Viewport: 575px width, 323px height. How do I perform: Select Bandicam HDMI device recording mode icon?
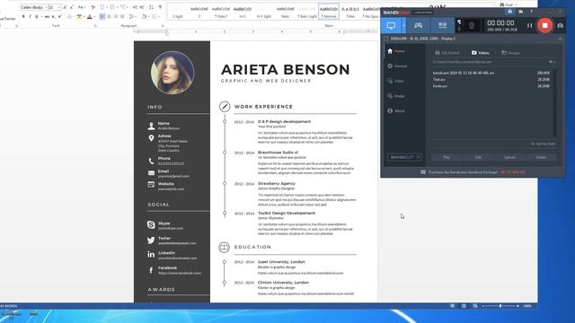click(x=442, y=26)
